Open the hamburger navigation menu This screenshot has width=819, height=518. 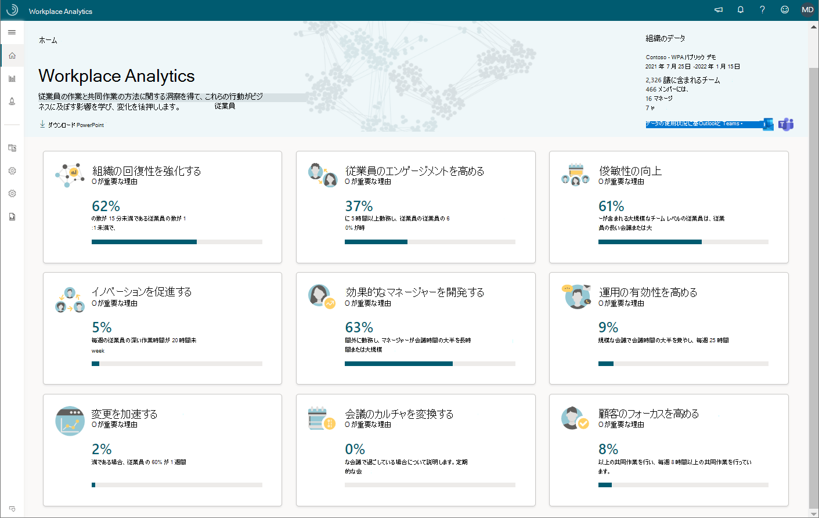pyautogui.click(x=12, y=32)
